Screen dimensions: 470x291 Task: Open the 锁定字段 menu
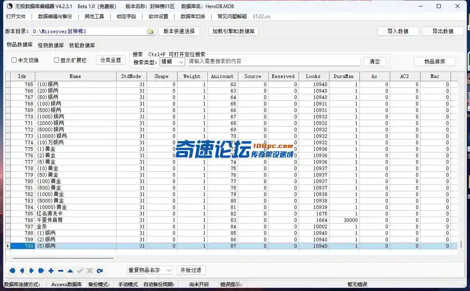click(x=126, y=17)
